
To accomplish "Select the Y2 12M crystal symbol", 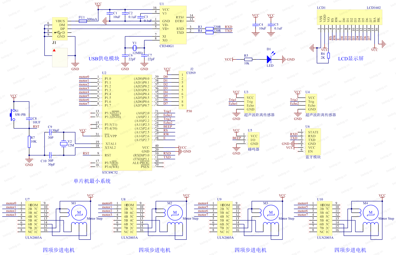I will [x=64, y=144].
